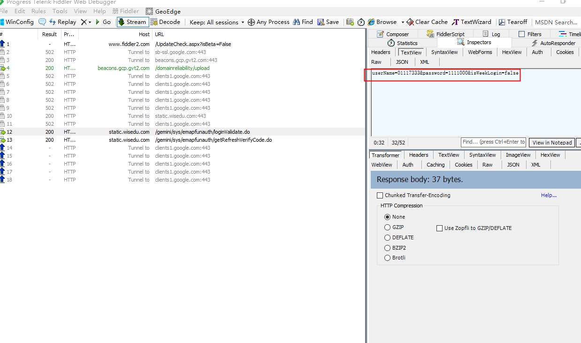This screenshot has height=343, width=581.
Task: Select the request SyntaxView tab
Action: pyautogui.click(x=444, y=52)
